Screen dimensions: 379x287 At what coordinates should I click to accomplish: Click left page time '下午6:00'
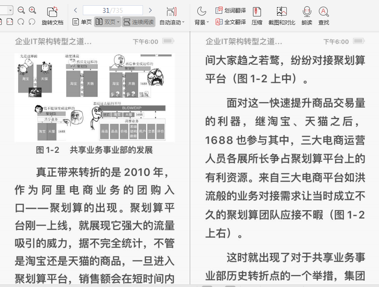coord(146,42)
